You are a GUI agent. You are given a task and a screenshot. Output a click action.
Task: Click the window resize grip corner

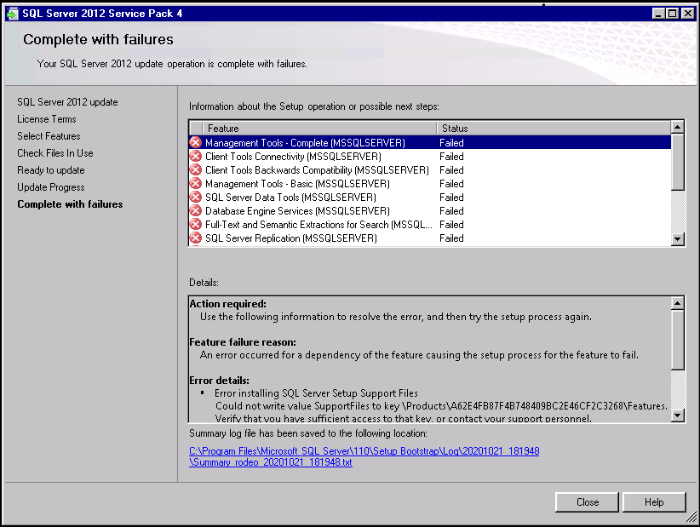[x=691, y=518]
